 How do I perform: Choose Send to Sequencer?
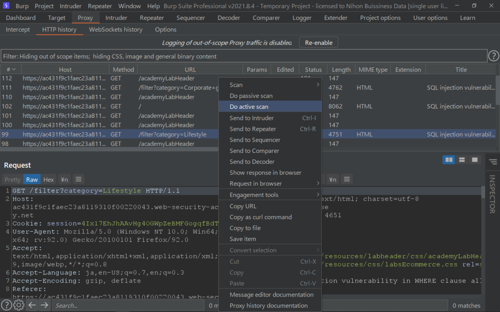click(x=270, y=140)
